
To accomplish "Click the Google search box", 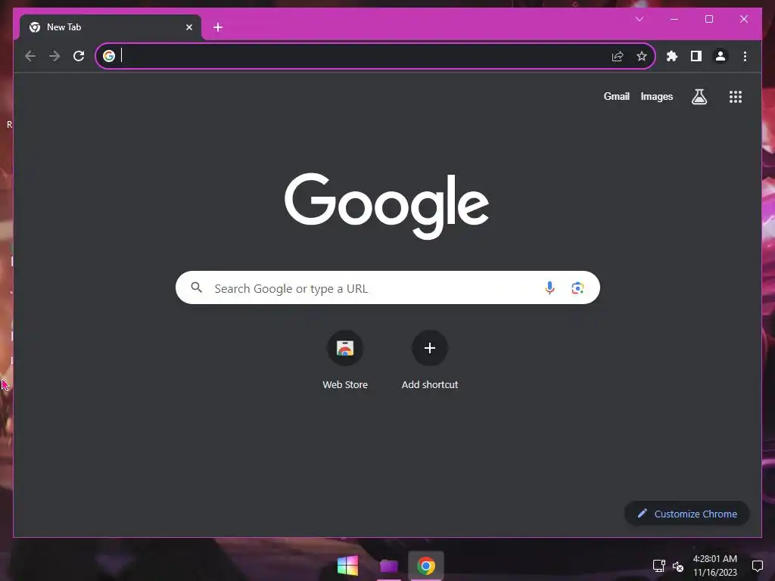I will point(387,287).
